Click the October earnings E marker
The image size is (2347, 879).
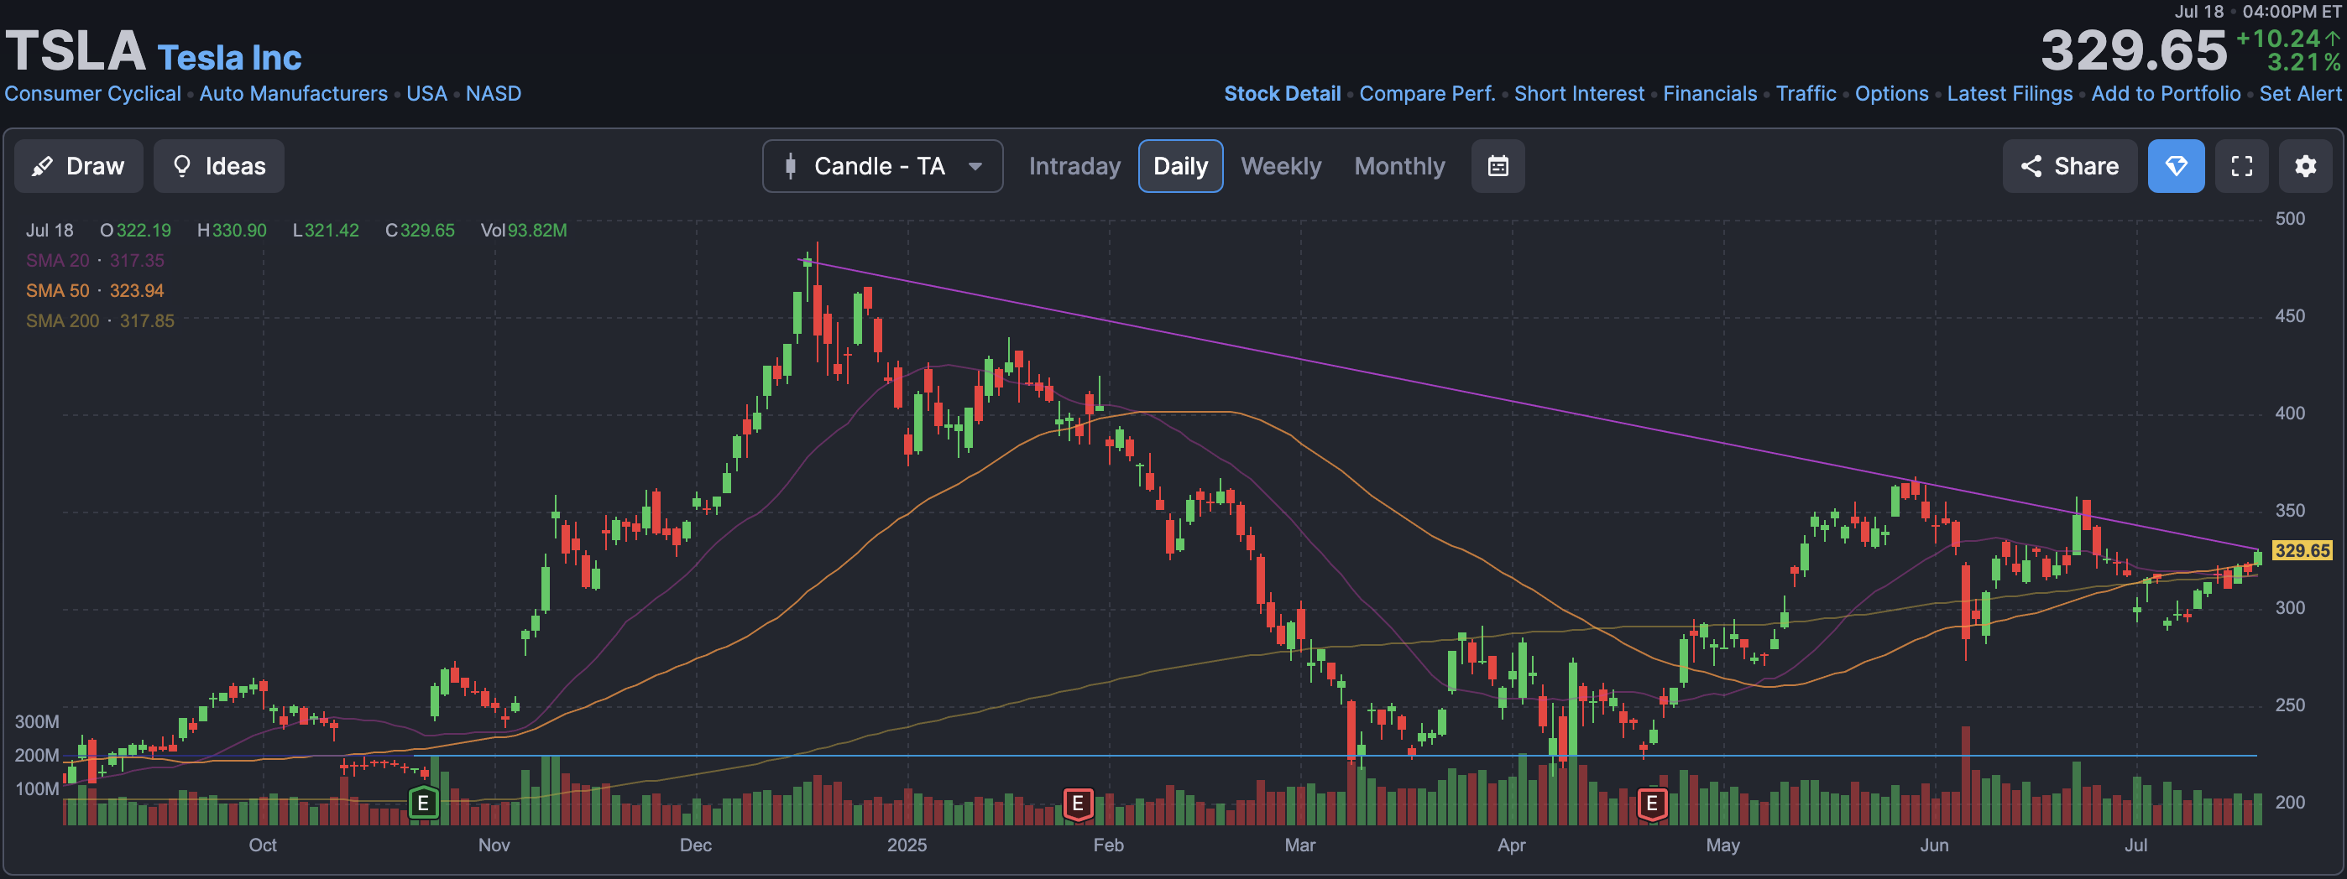point(423,804)
